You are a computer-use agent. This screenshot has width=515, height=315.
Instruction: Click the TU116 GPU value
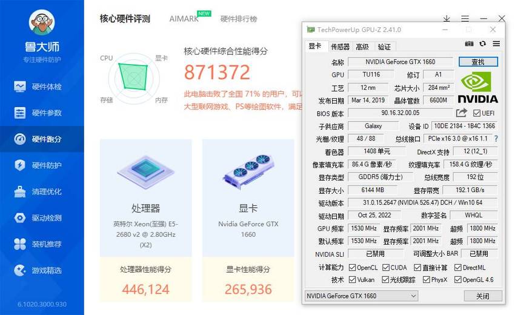coord(371,75)
